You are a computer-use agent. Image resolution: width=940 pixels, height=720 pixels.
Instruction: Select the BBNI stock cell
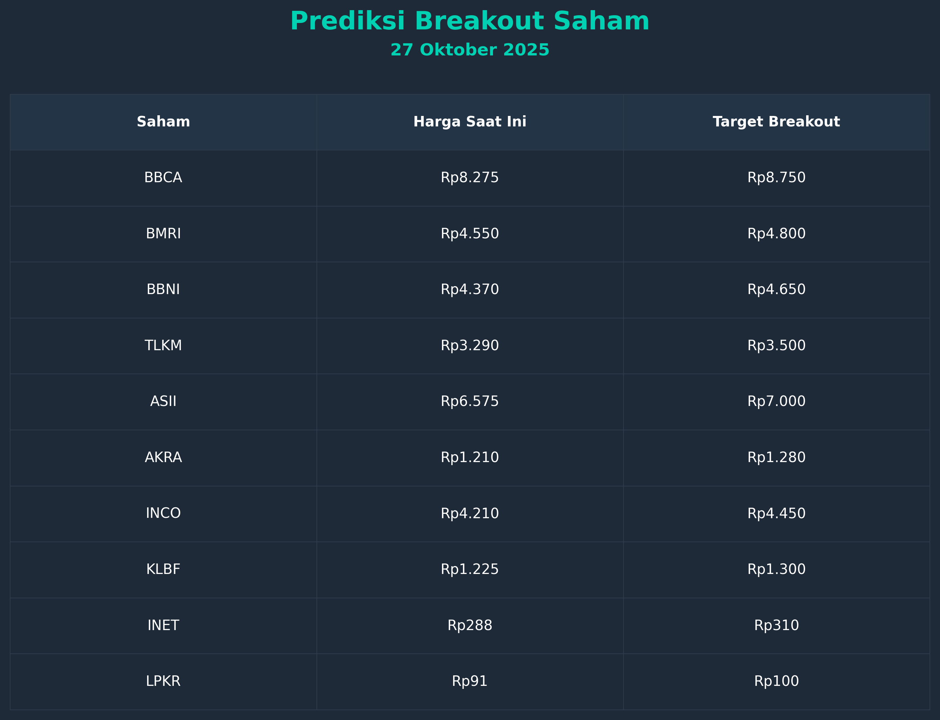pos(163,290)
